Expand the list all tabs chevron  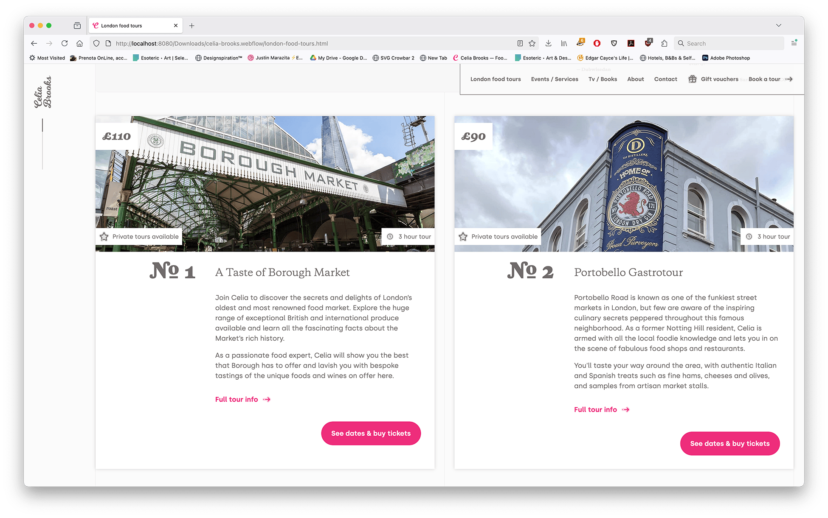tap(778, 25)
